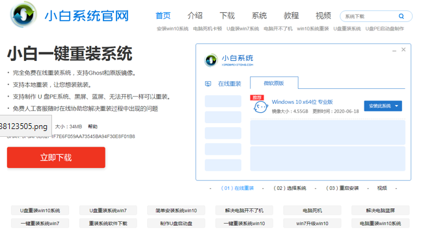Minimize the 小白系统 preview window
This screenshot has width=423, height=238.
(394, 50)
